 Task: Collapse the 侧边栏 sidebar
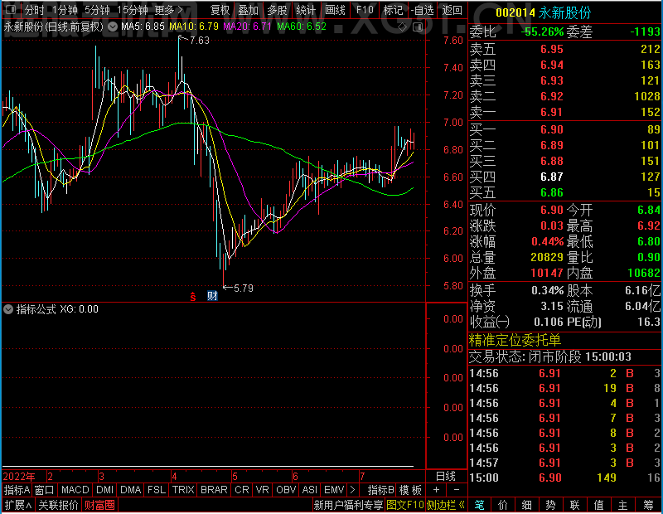coord(446,505)
